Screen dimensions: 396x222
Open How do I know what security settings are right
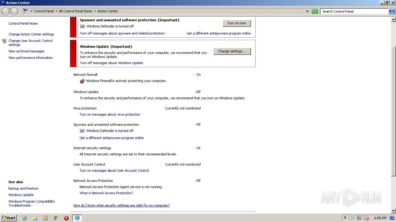pyautogui.click(x=122, y=205)
